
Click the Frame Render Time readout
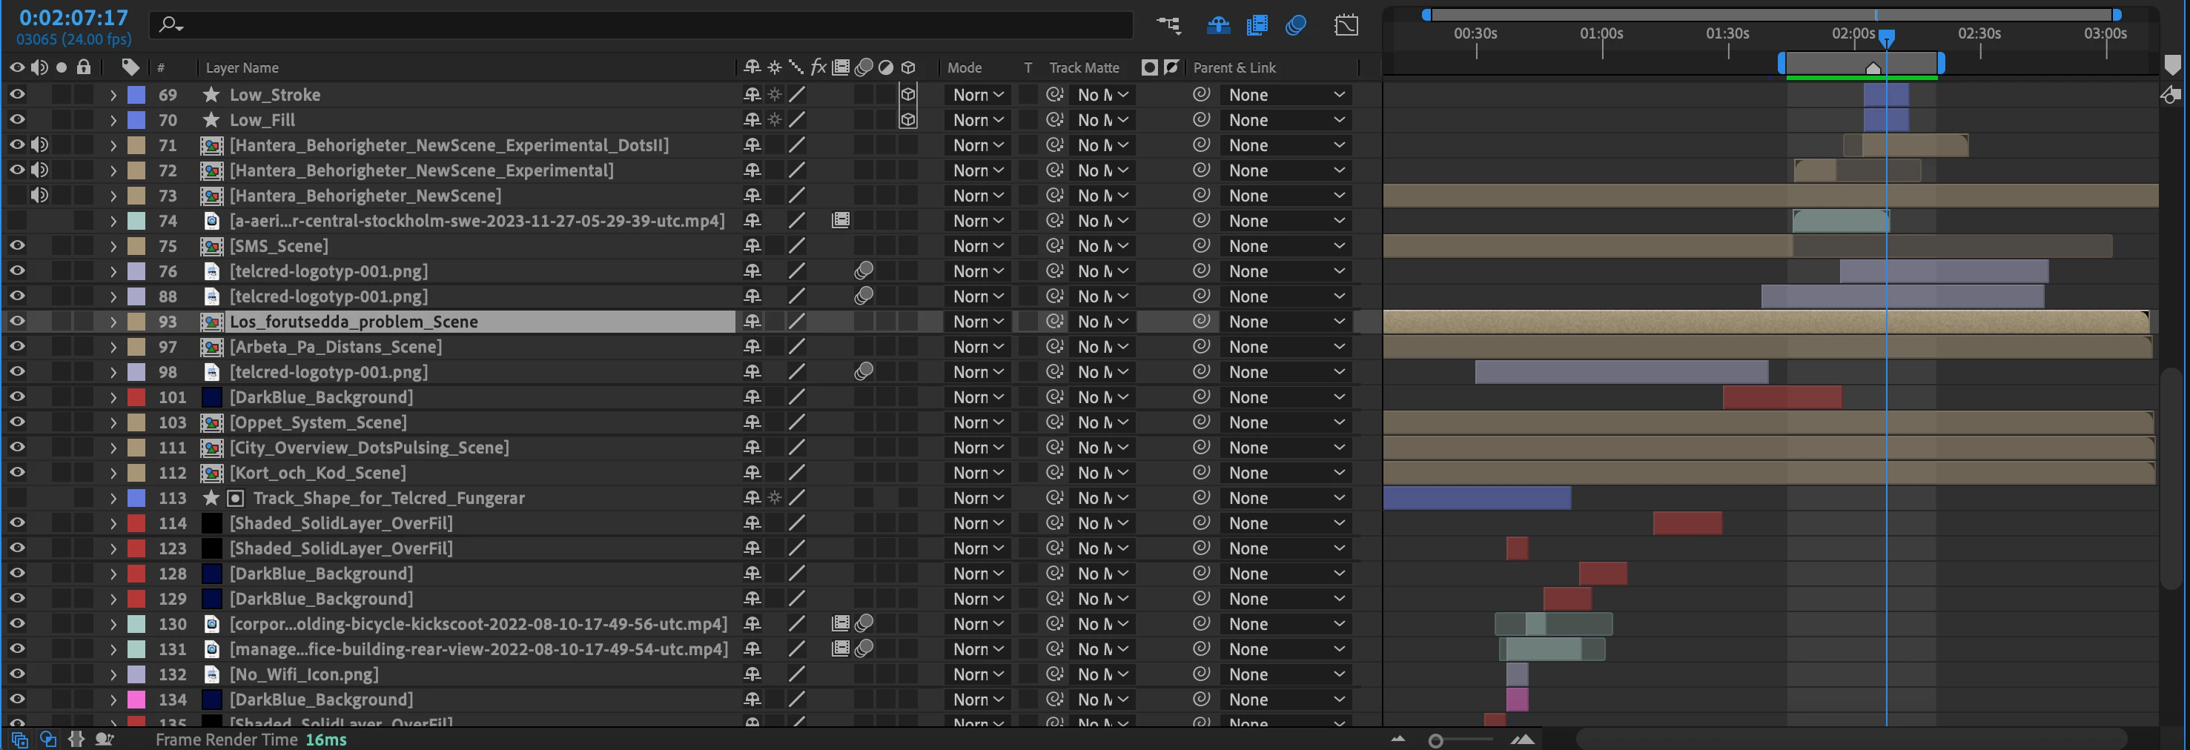point(251,740)
